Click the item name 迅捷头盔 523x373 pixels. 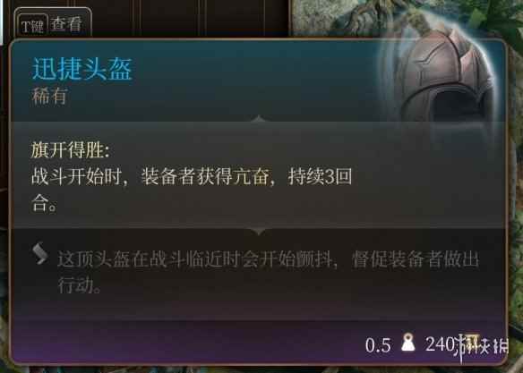(82, 69)
